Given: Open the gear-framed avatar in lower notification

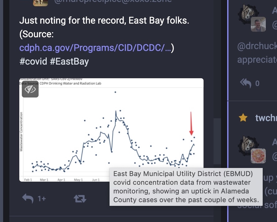Looking at the screenshot, I should coord(248,146).
